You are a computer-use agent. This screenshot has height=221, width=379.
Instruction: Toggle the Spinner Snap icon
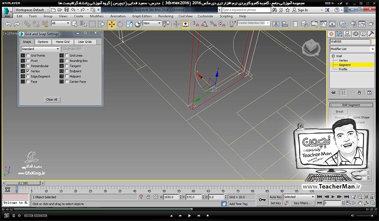pos(222,24)
